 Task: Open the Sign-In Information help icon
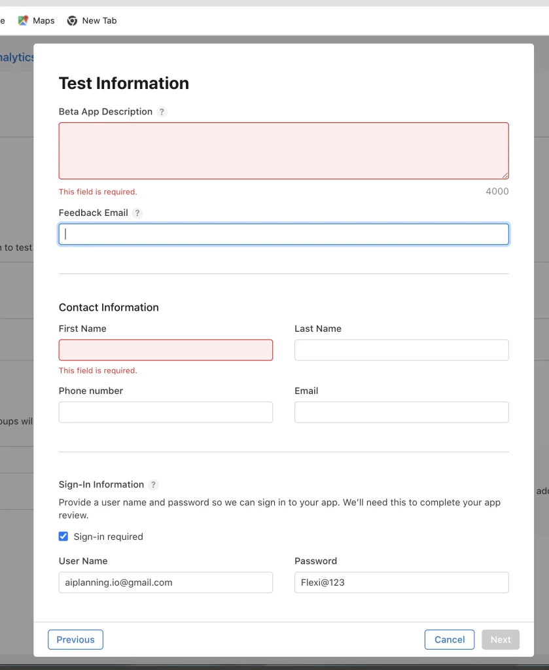[153, 485]
